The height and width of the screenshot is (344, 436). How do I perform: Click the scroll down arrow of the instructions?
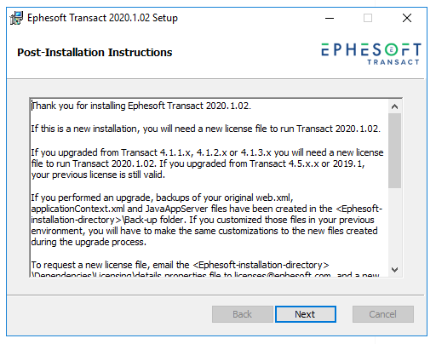pyautogui.click(x=394, y=269)
